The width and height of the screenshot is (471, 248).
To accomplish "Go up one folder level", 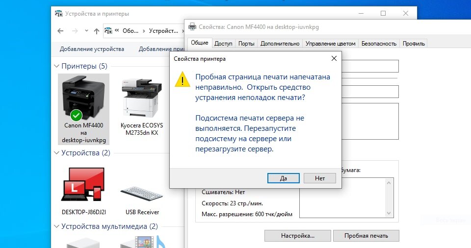I will coord(97,31).
